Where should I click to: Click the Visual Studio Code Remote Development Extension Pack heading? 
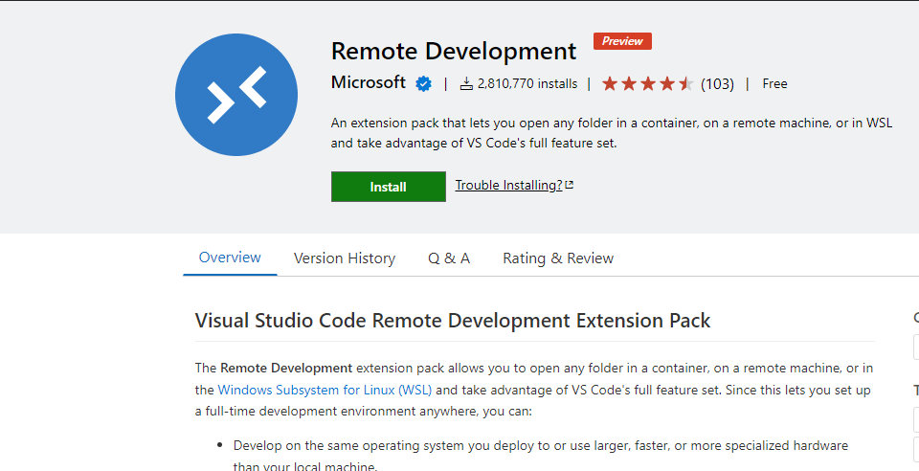(453, 321)
